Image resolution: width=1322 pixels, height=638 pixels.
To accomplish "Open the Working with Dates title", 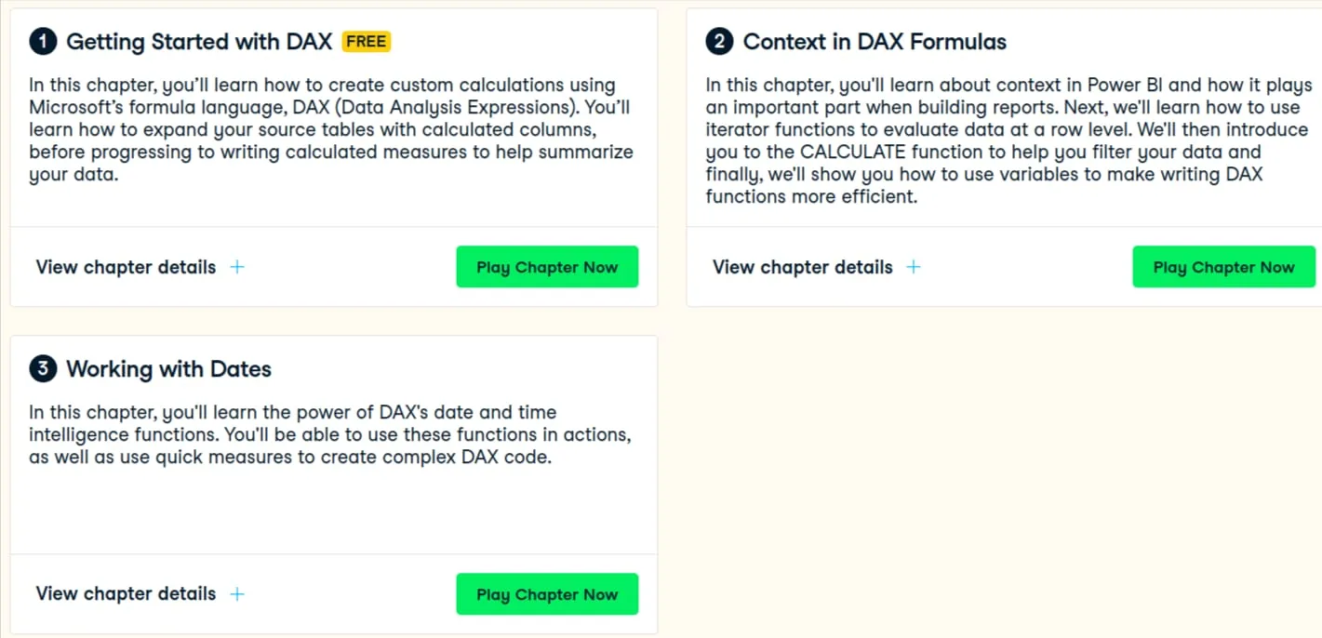I will 168,369.
